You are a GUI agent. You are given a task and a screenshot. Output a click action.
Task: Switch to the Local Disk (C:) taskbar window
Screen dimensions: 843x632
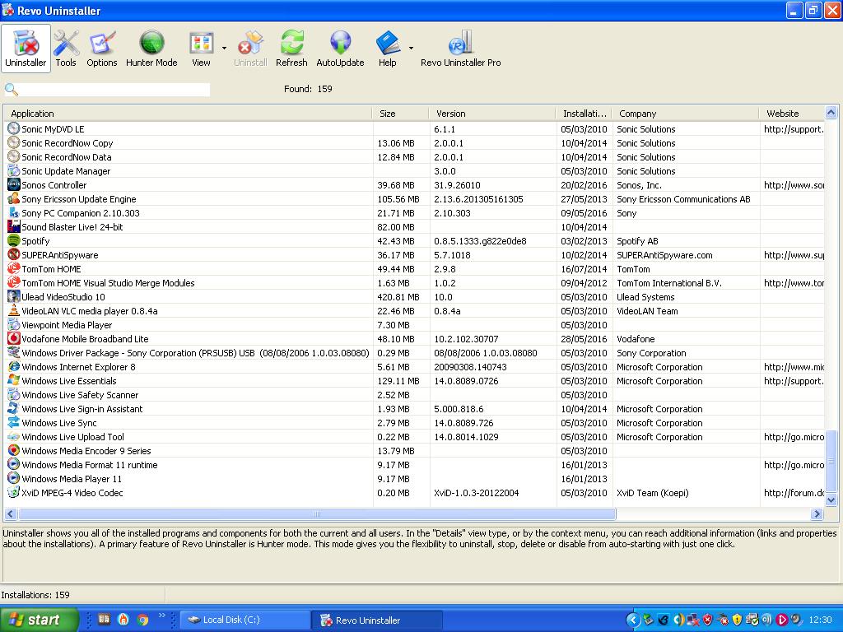(245, 620)
